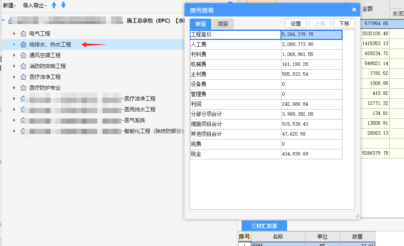The image size is (404, 246).
Task: Expand the 消防防排烟工程 node
Action: [14, 66]
